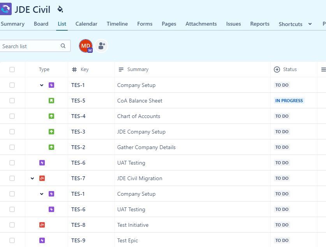Screen dimensions: 326x247
Task: Click the column icon right of the Status header
Action: (x=323, y=70)
